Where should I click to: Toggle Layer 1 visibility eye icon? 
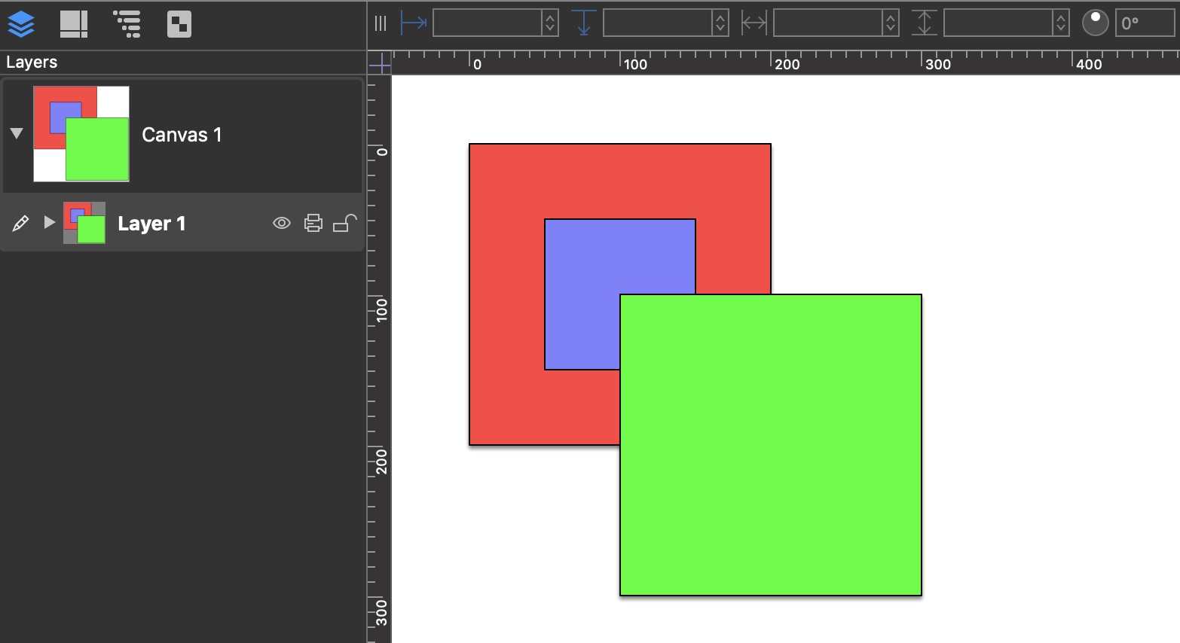click(282, 223)
